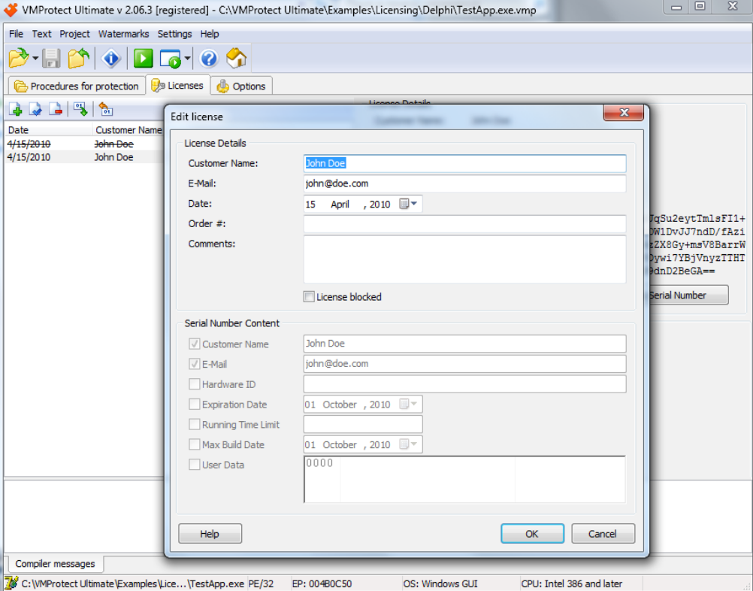Click the Add license plus icon
The width and height of the screenshot is (753, 591).
[x=15, y=110]
